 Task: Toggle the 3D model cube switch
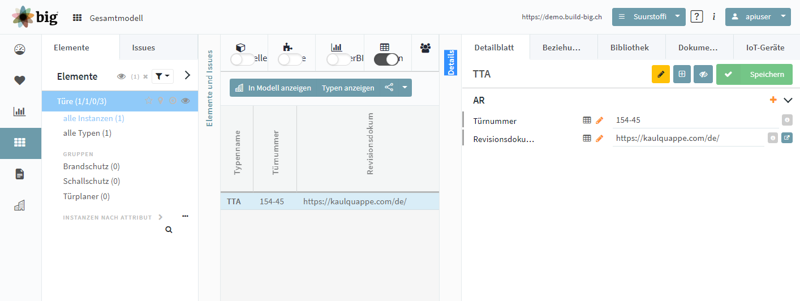(243, 59)
